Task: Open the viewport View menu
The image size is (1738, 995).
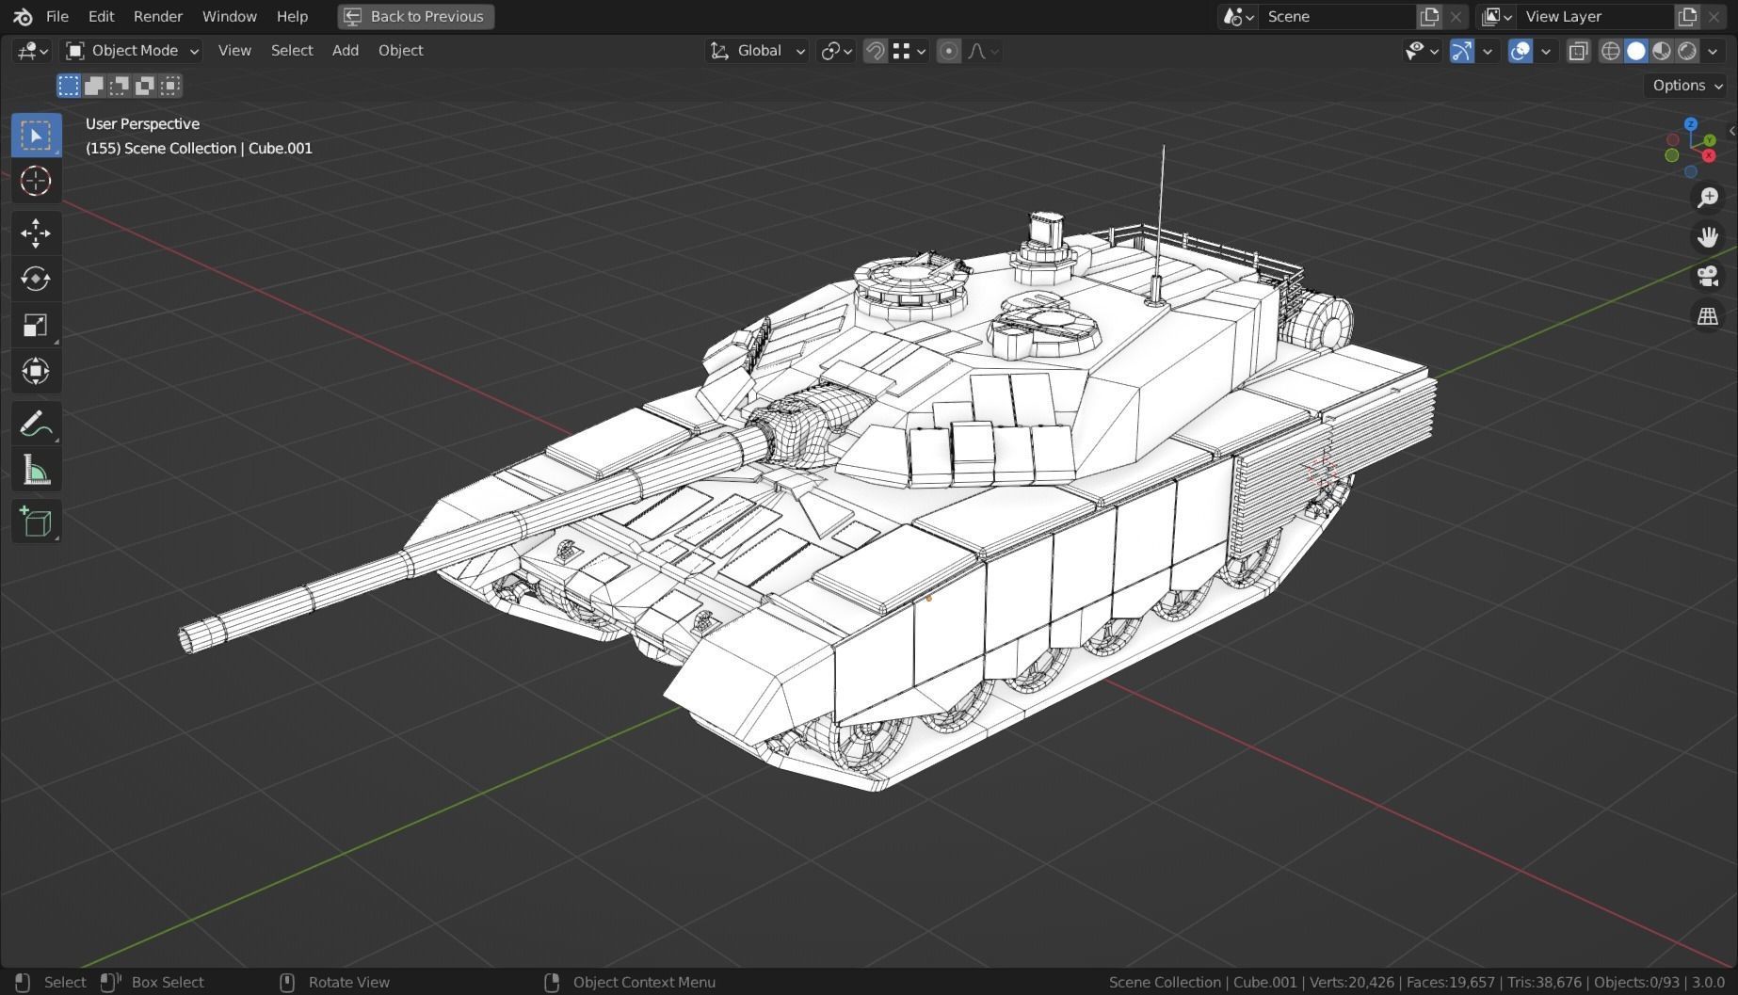Action: (234, 51)
